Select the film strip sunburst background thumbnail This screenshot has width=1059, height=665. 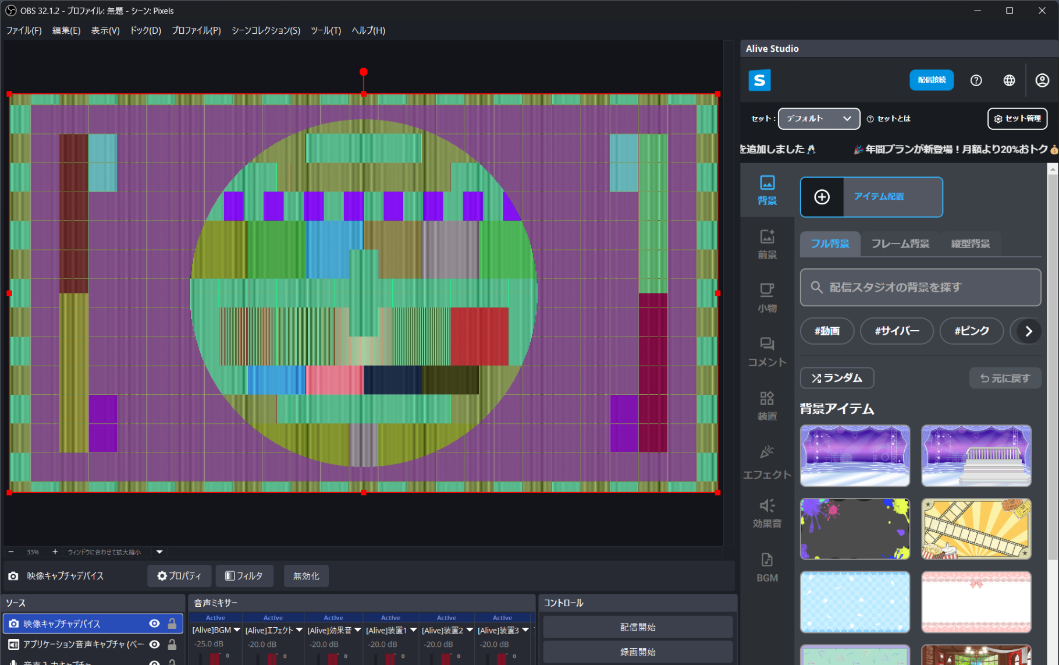coord(976,529)
